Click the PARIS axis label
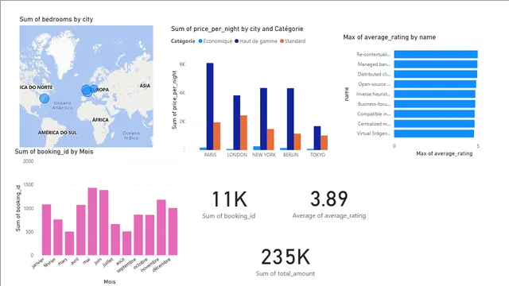 pyautogui.click(x=210, y=155)
